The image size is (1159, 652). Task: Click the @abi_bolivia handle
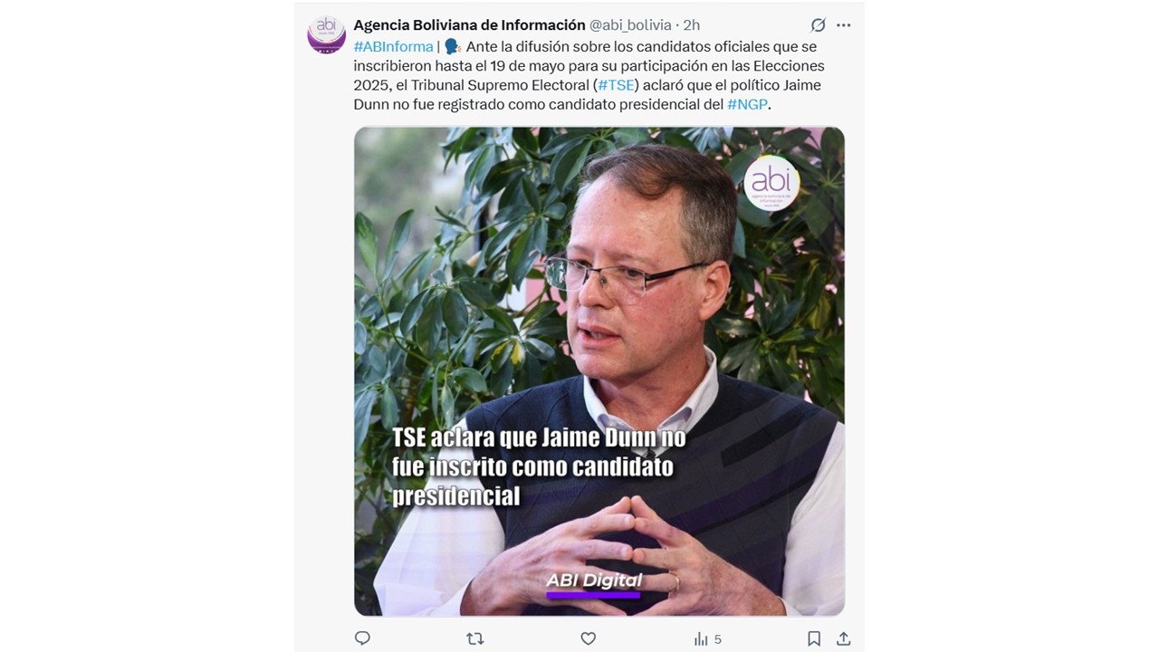click(630, 25)
